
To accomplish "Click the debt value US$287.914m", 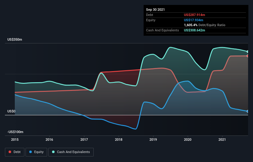I will click(x=194, y=15).
